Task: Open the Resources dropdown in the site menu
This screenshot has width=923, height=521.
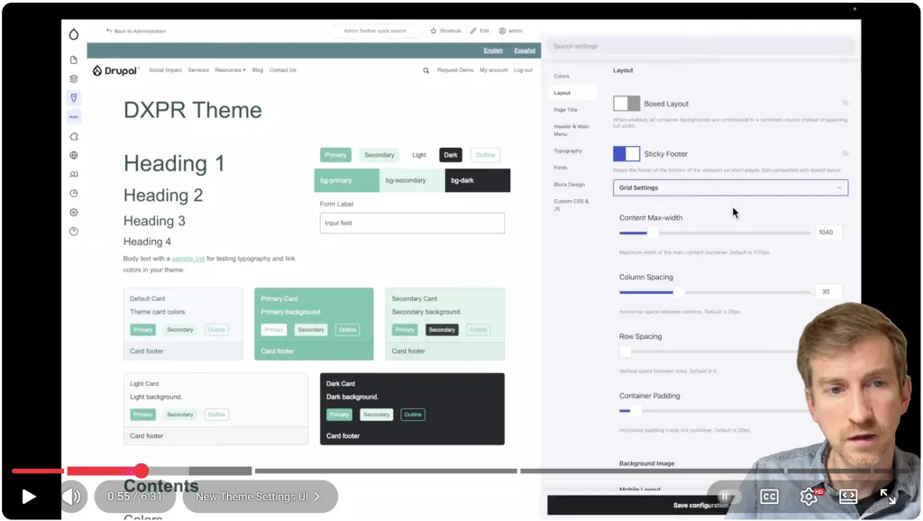Action: click(x=230, y=70)
